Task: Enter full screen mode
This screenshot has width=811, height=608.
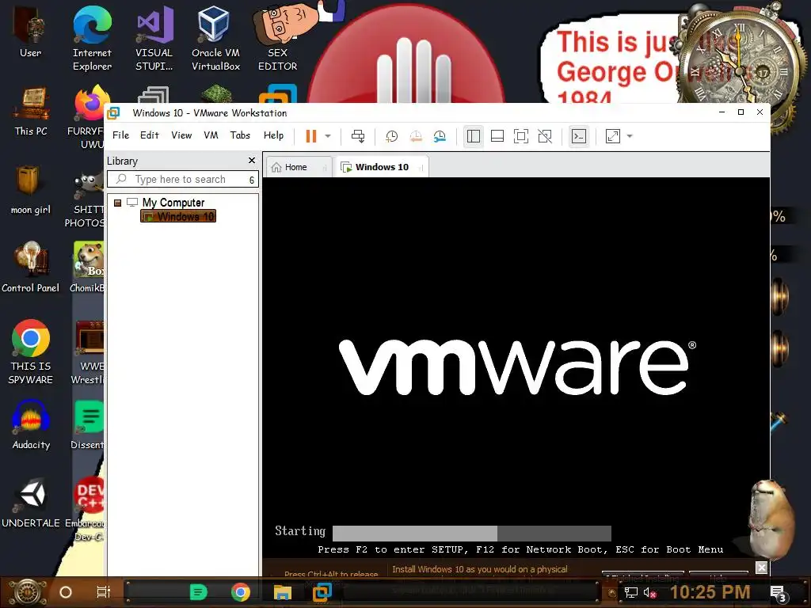Action: pyautogui.click(x=521, y=136)
